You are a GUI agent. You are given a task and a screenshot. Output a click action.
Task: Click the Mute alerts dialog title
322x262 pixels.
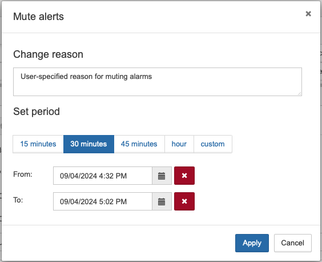[39, 17]
